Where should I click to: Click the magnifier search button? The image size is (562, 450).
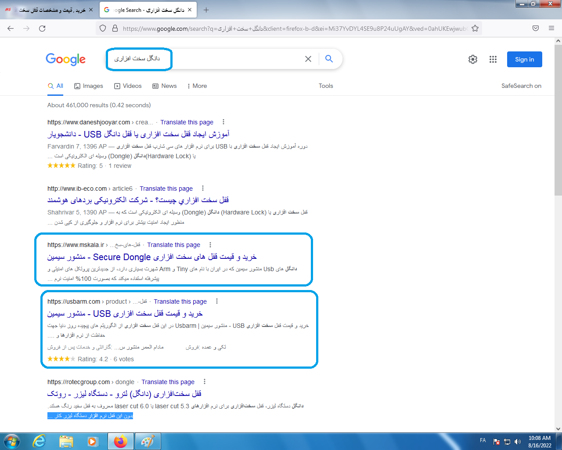click(x=329, y=59)
